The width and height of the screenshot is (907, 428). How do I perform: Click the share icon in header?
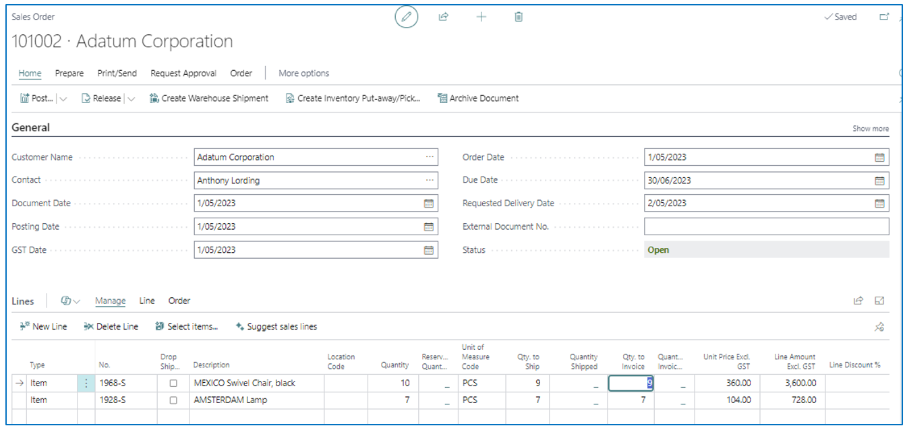point(444,18)
